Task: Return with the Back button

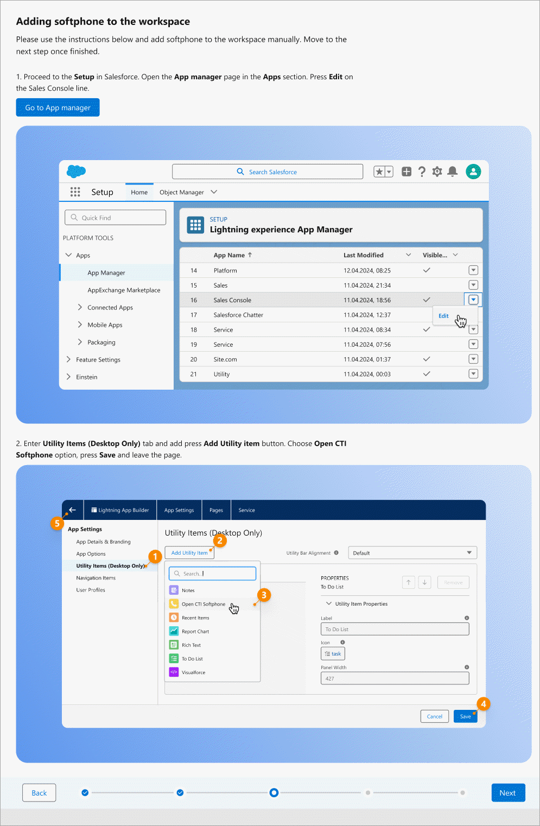Action: pos(39,793)
